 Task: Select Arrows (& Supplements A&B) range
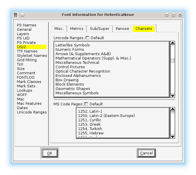83,54
